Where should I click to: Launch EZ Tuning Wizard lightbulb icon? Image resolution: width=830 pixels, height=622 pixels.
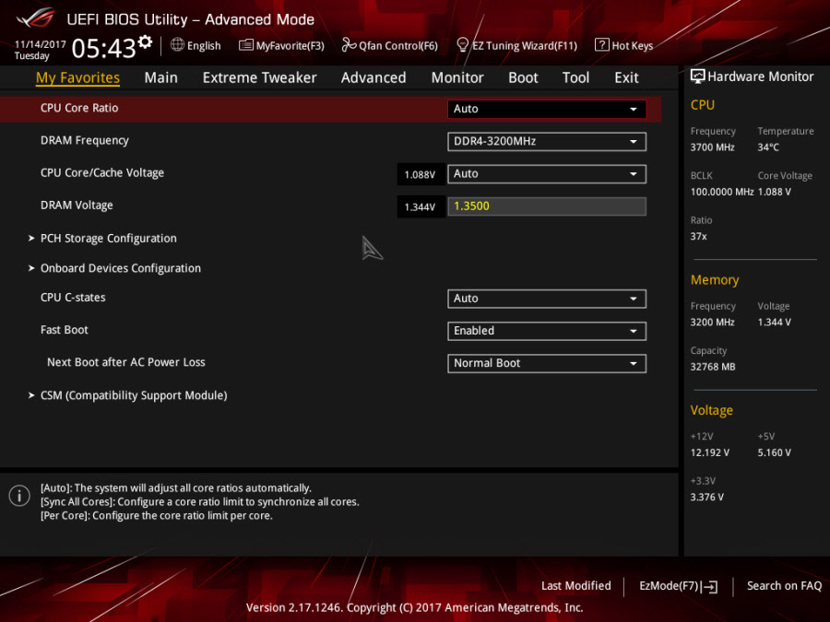pyautogui.click(x=463, y=45)
